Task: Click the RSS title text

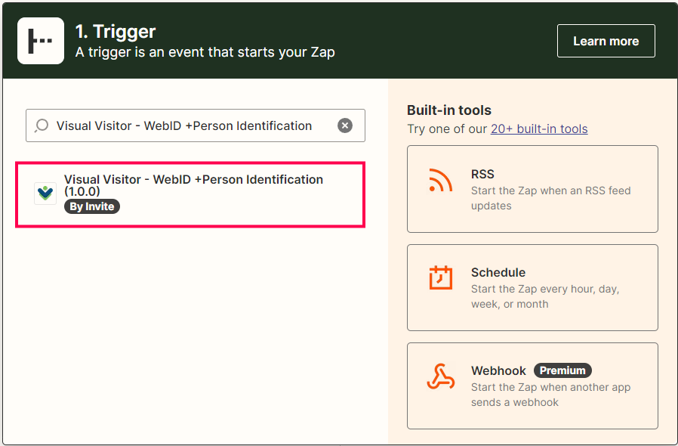Action: click(x=482, y=174)
